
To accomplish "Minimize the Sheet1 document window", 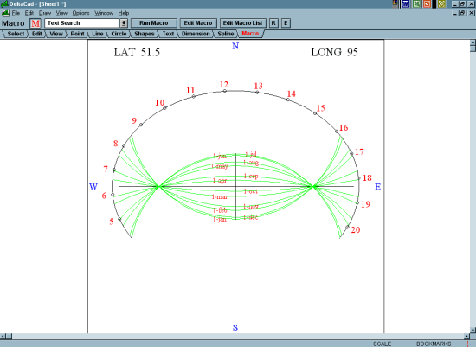I will tap(454, 13).
